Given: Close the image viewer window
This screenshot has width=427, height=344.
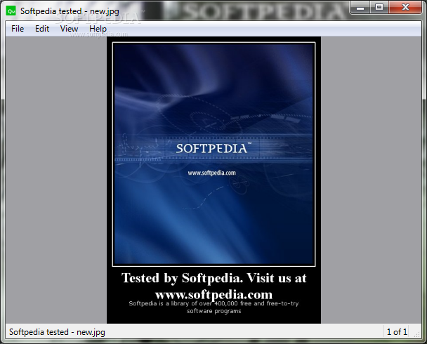Looking at the screenshot, I should coord(405,8).
